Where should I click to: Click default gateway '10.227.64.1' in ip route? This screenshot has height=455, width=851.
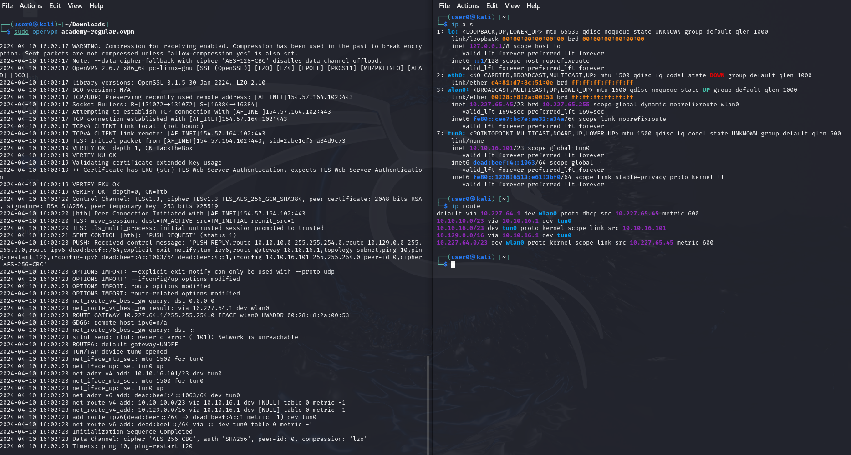coord(500,214)
